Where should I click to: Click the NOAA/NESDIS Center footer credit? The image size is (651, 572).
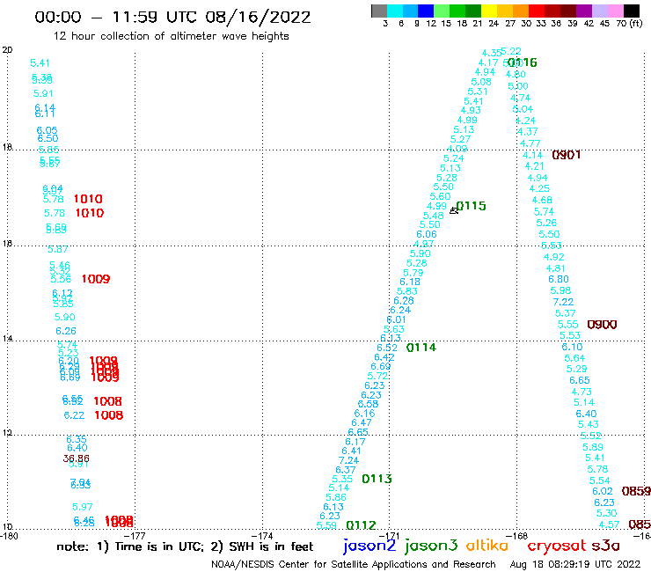click(354, 564)
